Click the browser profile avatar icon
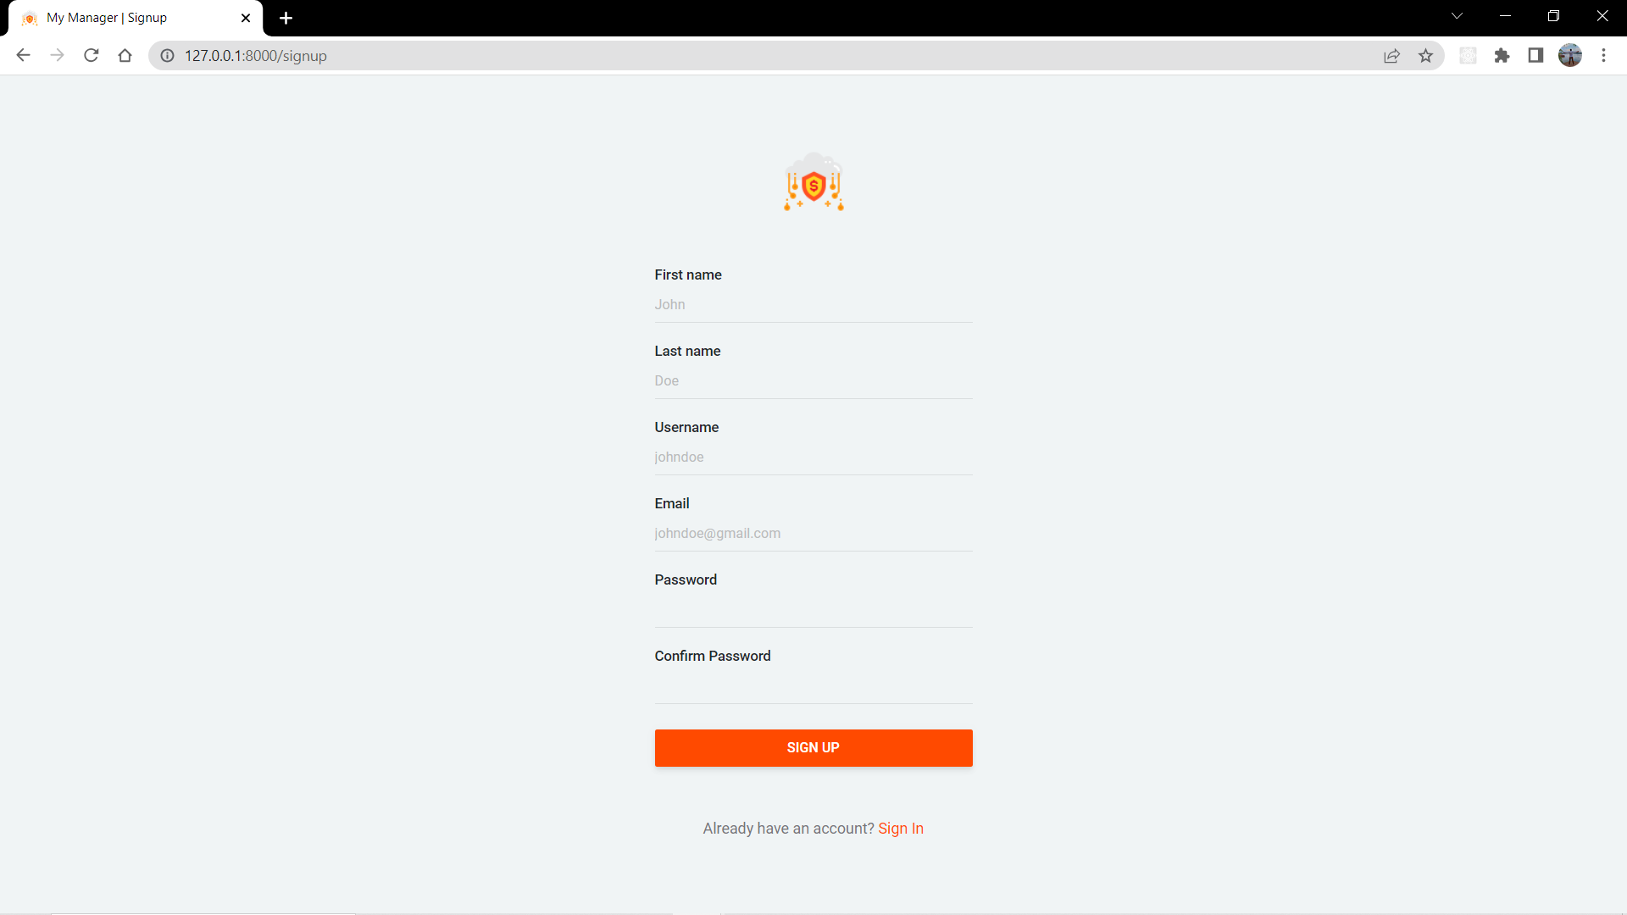The width and height of the screenshot is (1627, 915). (1570, 55)
